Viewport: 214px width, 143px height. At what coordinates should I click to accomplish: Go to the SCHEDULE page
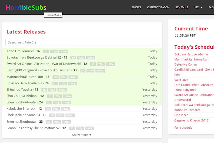click(x=182, y=7)
